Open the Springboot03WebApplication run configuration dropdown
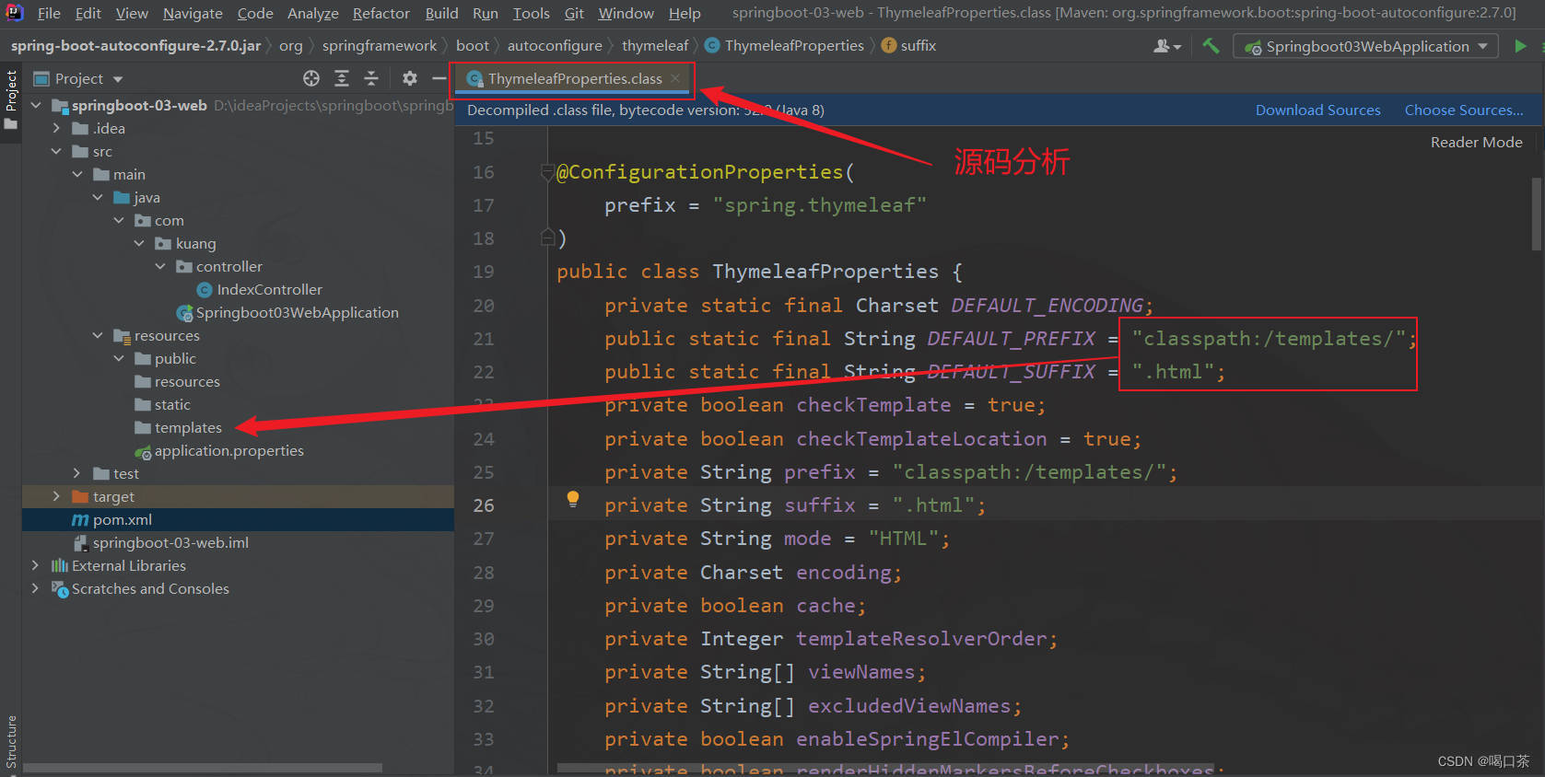 pos(1365,46)
